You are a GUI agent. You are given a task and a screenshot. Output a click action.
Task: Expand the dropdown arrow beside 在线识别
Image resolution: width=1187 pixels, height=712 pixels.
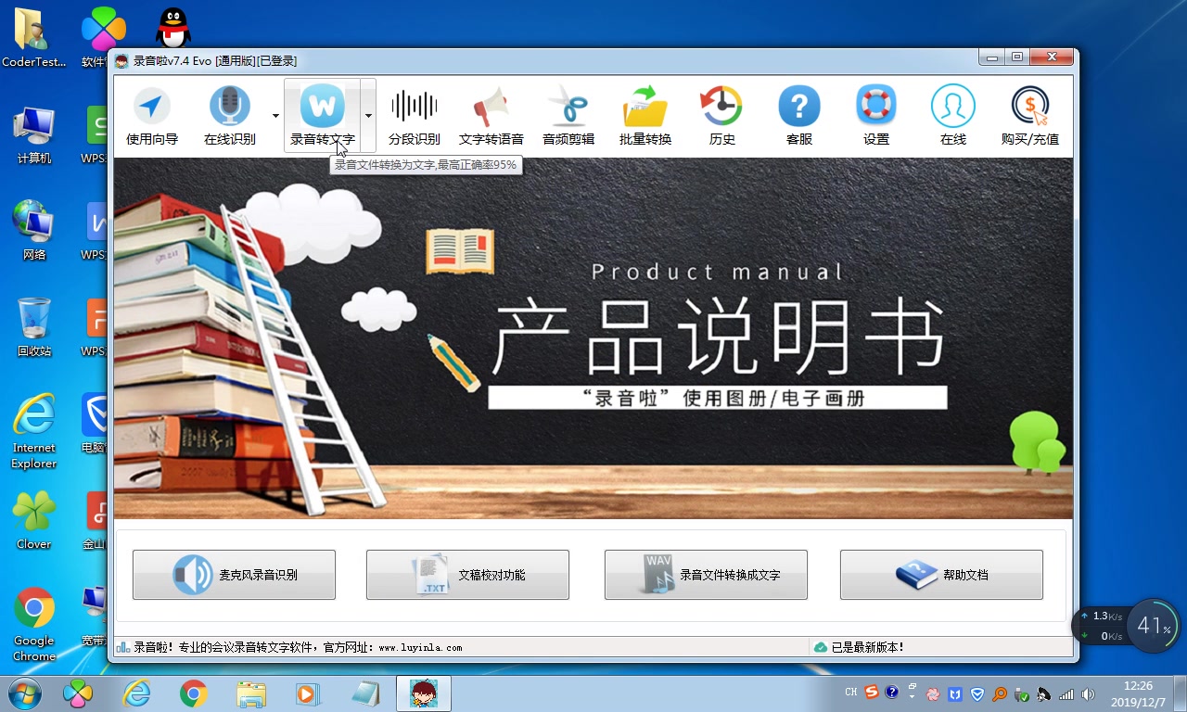click(x=275, y=116)
